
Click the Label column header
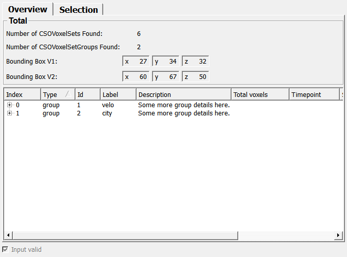click(118, 94)
